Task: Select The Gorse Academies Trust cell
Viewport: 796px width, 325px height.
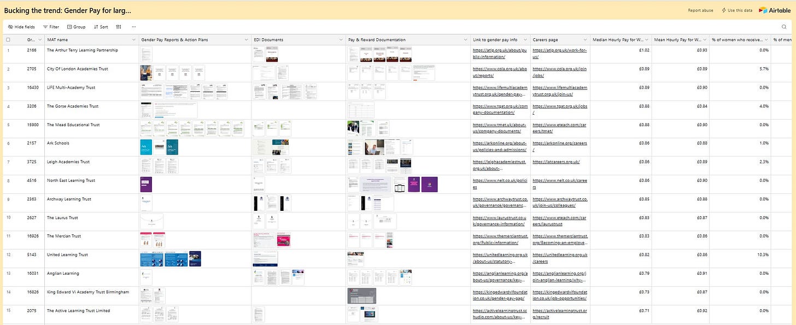Action: coord(91,110)
